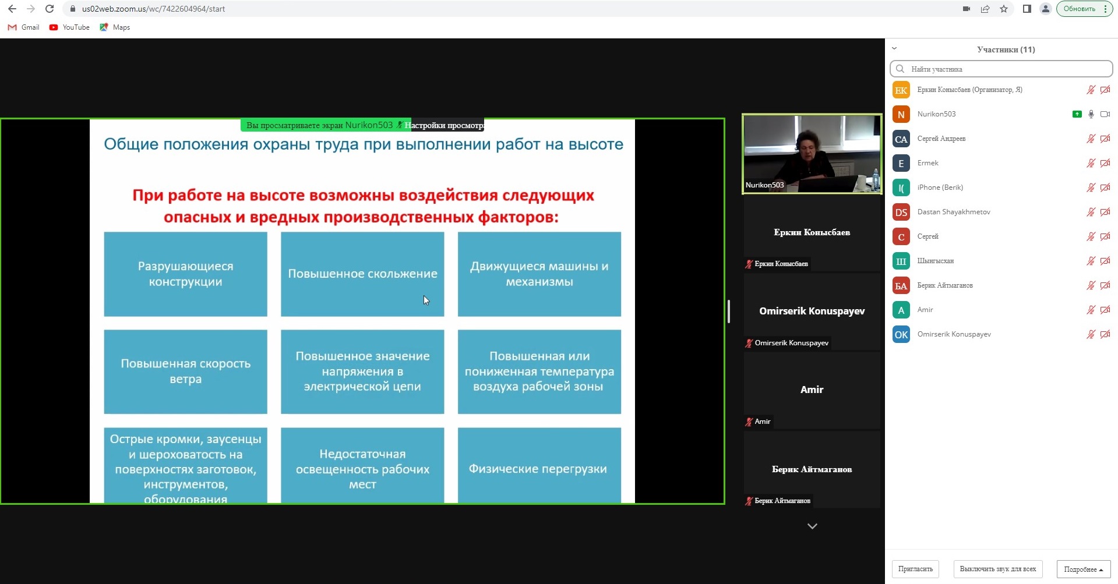Collapse the Участники panel with chevron
This screenshot has height=584, width=1118.
(894, 49)
